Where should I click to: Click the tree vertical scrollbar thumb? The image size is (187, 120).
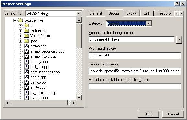click(x=79, y=36)
